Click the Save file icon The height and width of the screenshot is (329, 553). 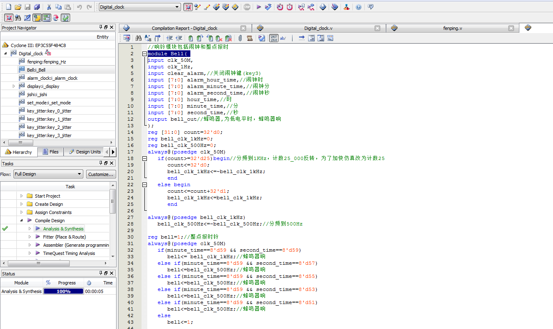coord(27,7)
